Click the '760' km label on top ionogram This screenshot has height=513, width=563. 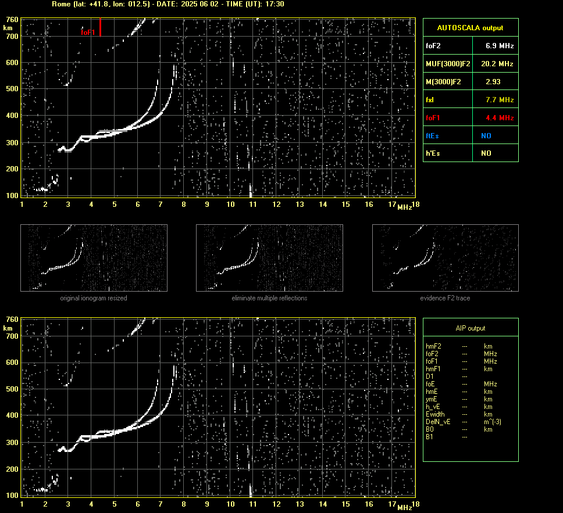coord(12,19)
